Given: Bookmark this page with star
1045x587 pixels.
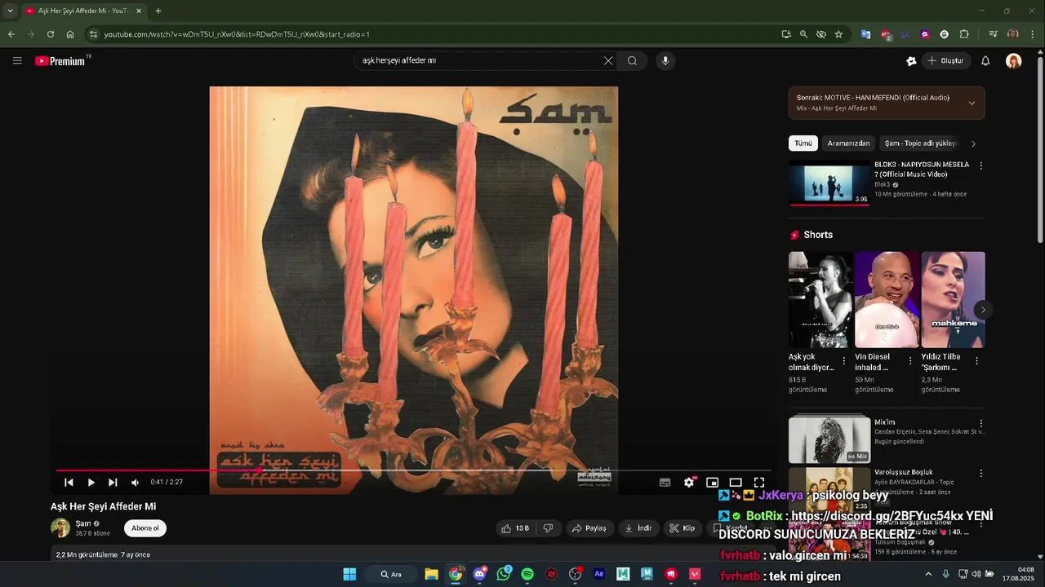Looking at the screenshot, I should (838, 34).
